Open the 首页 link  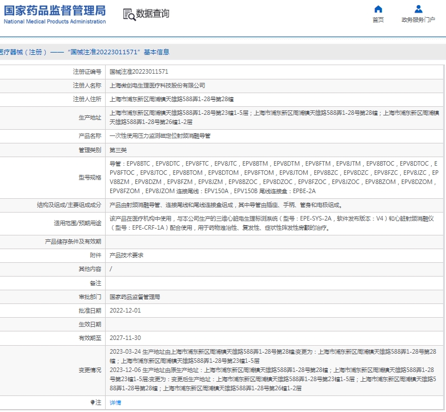pos(378,19)
